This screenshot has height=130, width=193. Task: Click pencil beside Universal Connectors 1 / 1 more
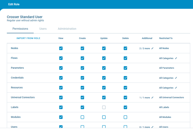pyautogui.click(x=152, y=98)
